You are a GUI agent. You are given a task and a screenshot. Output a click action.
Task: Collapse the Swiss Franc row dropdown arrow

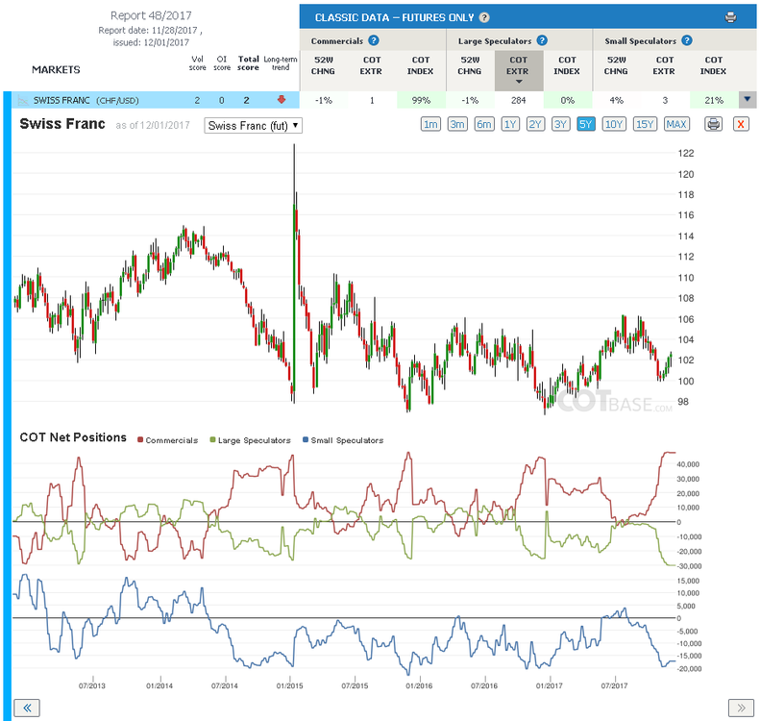(x=748, y=99)
